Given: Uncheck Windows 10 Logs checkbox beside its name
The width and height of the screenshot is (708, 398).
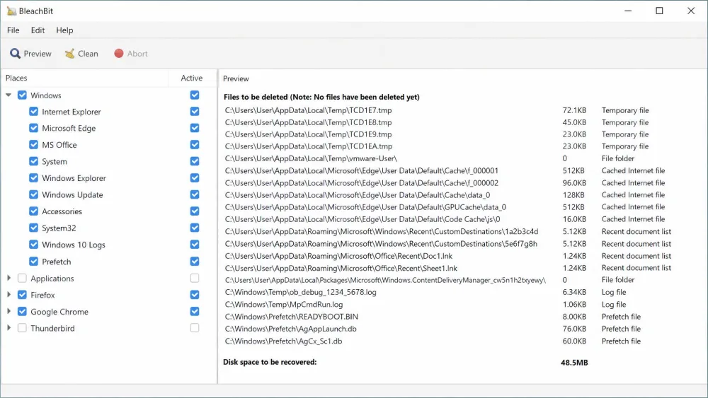Looking at the screenshot, I should [33, 245].
